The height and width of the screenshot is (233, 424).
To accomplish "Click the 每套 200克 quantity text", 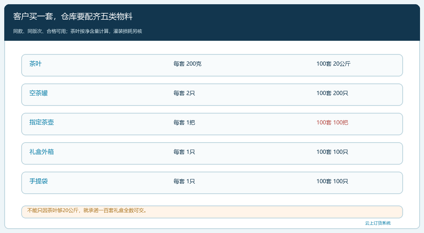I will tap(187, 64).
